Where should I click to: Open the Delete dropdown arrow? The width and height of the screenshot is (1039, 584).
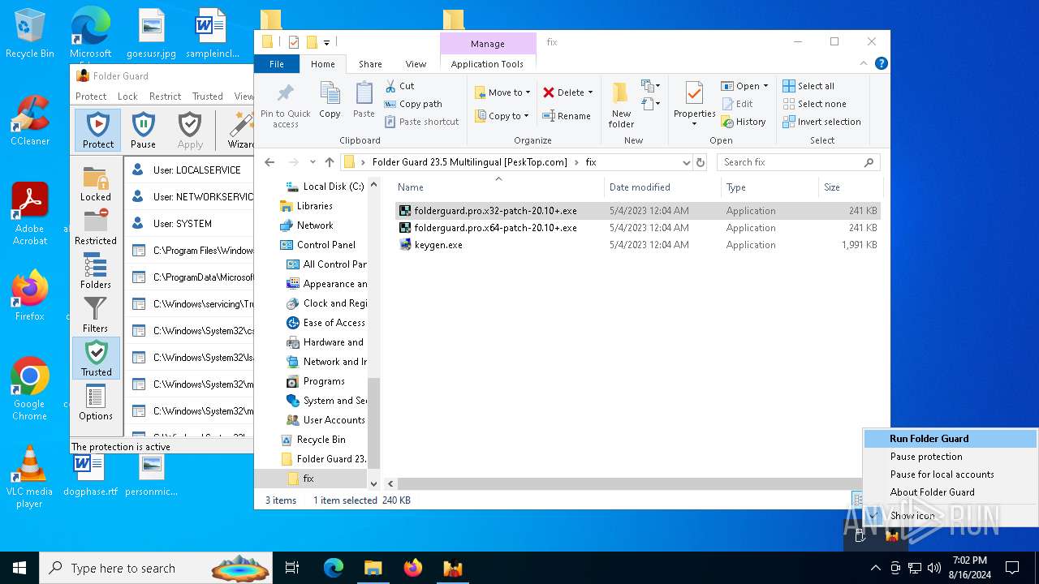590,92
